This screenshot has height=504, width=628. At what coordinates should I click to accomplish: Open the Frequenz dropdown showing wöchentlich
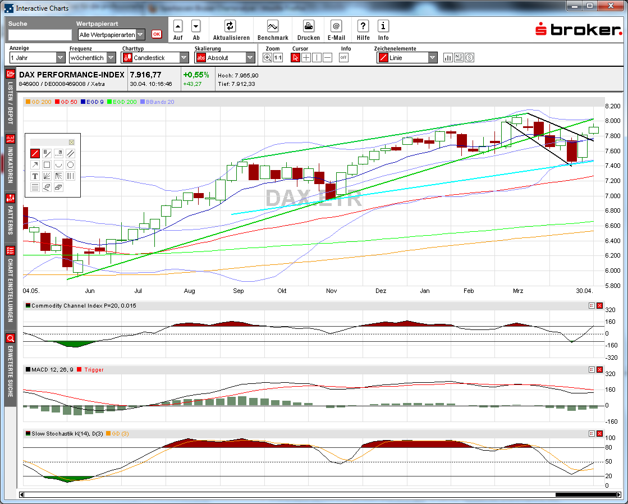111,57
